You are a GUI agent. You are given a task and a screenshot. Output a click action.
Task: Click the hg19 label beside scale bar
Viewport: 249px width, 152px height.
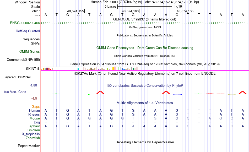coord(178,7)
